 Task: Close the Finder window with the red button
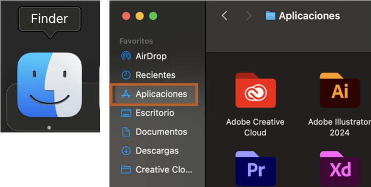point(126,16)
